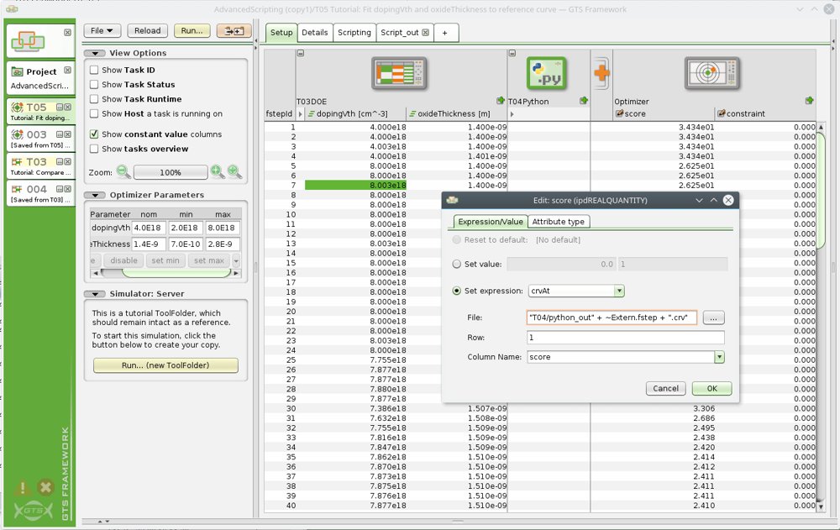Click the 100% zoom reset button
This screenshot has height=530, width=840.
point(171,172)
